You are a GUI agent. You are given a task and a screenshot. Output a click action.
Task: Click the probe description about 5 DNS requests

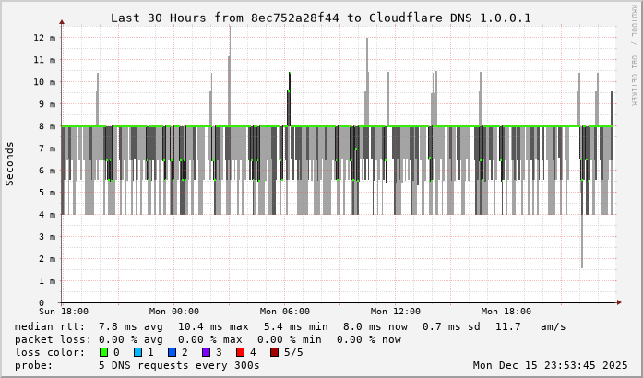[x=137, y=365]
